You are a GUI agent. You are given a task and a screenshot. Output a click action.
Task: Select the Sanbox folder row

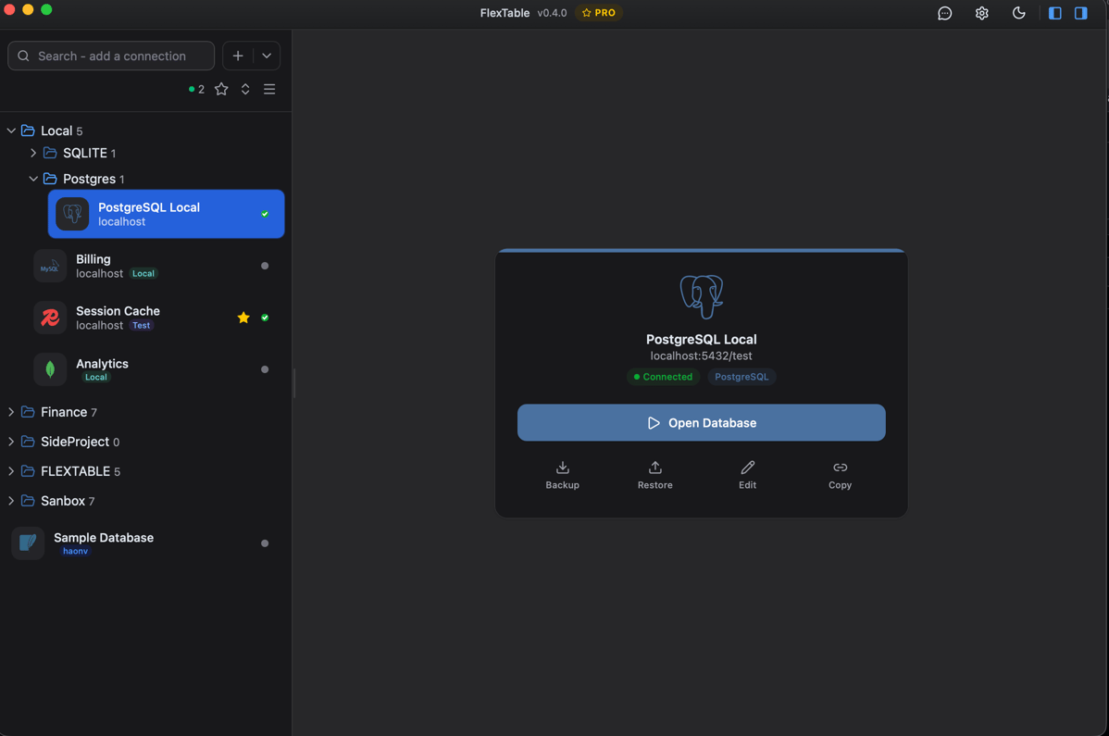145,501
